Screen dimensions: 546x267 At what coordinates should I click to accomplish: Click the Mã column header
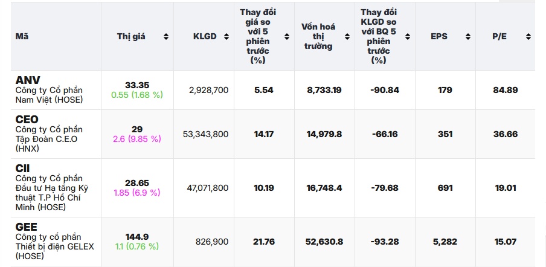(x=22, y=37)
